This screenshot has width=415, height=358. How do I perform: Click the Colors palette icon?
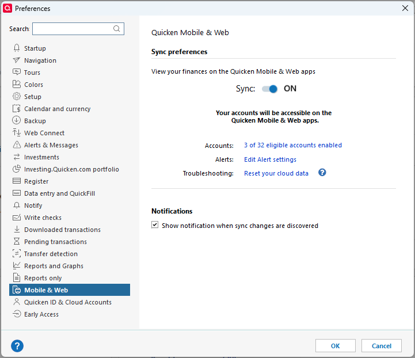(17, 84)
